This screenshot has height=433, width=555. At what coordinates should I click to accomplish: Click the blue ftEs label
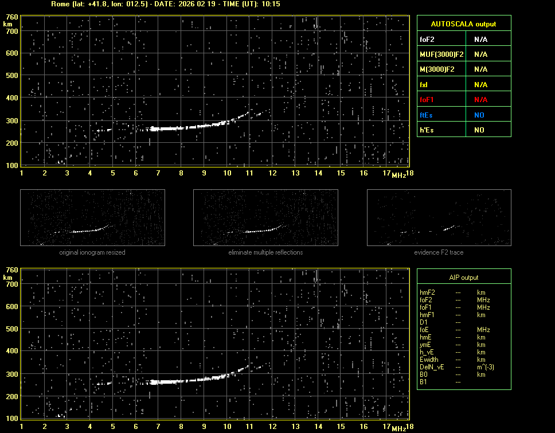[426, 115]
